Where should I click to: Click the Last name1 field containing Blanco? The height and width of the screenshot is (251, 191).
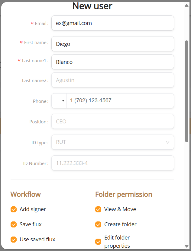113,62
